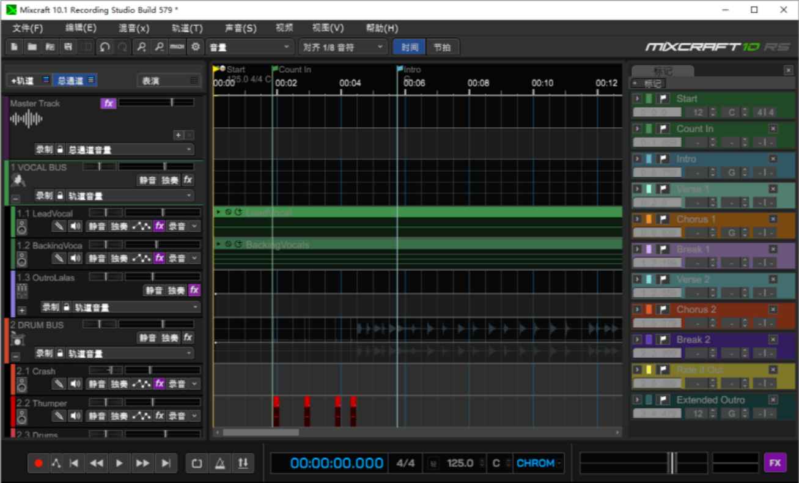The height and width of the screenshot is (483, 799).
Task: Adjust the VOCAL BUS volume slider
Action: (165, 167)
